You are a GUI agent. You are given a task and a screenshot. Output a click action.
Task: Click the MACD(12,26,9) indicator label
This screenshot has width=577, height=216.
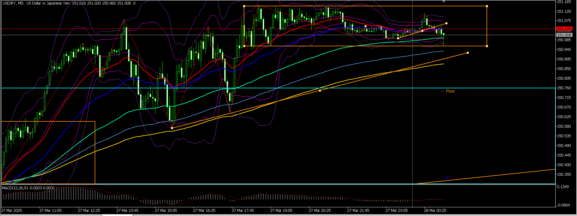(29, 188)
